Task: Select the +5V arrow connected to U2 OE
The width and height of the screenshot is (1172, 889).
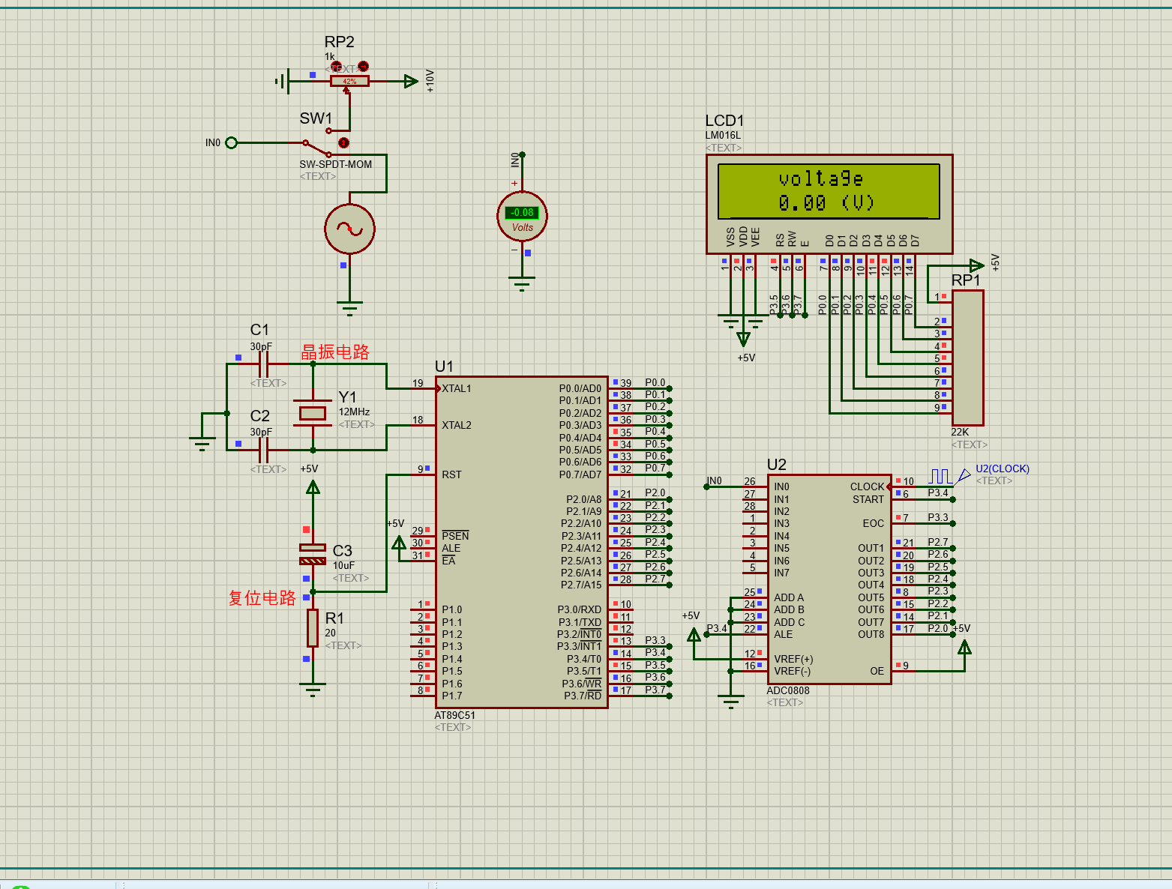Action: point(965,647)
